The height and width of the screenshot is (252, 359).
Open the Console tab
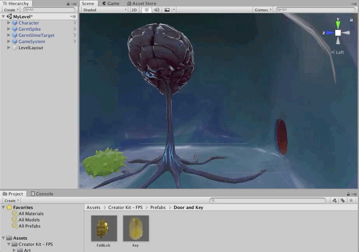[42, 194]
